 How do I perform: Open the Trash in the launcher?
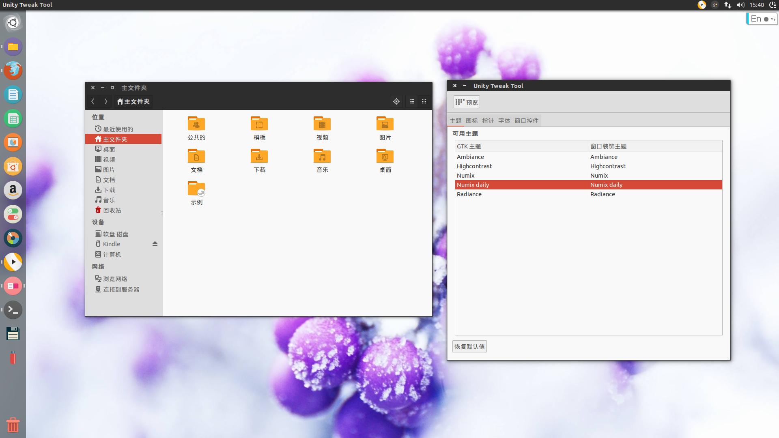point(13,425)
